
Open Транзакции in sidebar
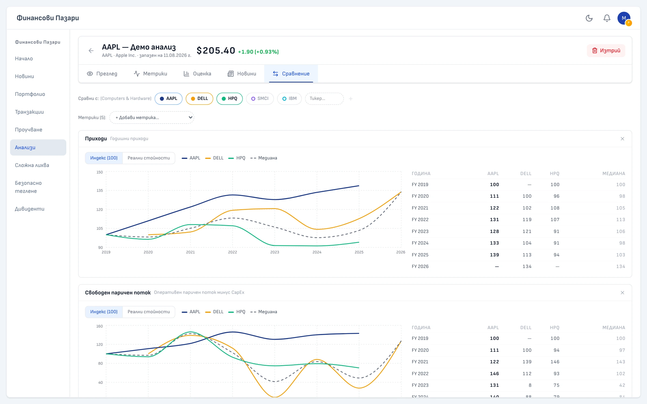[x=38, y=112]
